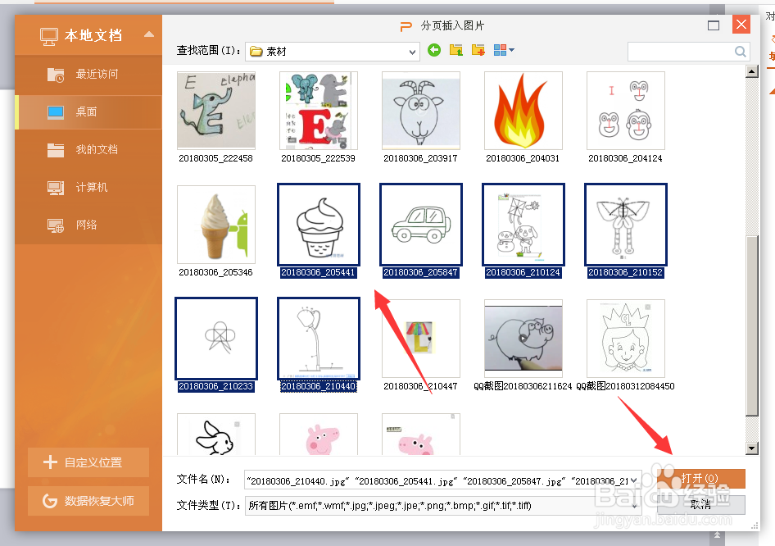Image resolution: width=775 pixels, height=546 pixels.
Task: Select knot drawing thumbnail 20180306_210233
Action: coord(216,339)
